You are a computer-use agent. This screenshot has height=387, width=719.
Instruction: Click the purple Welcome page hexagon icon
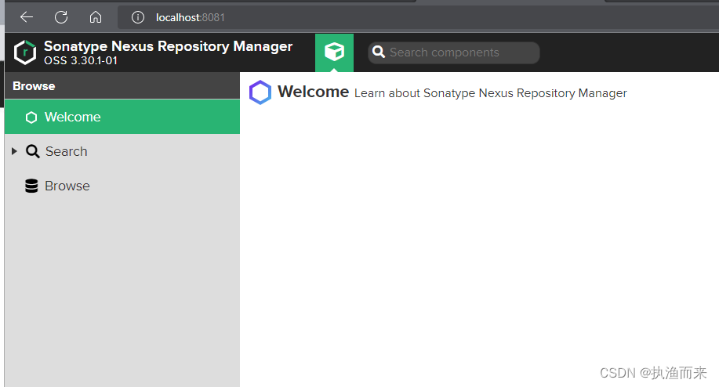(260, 92)
